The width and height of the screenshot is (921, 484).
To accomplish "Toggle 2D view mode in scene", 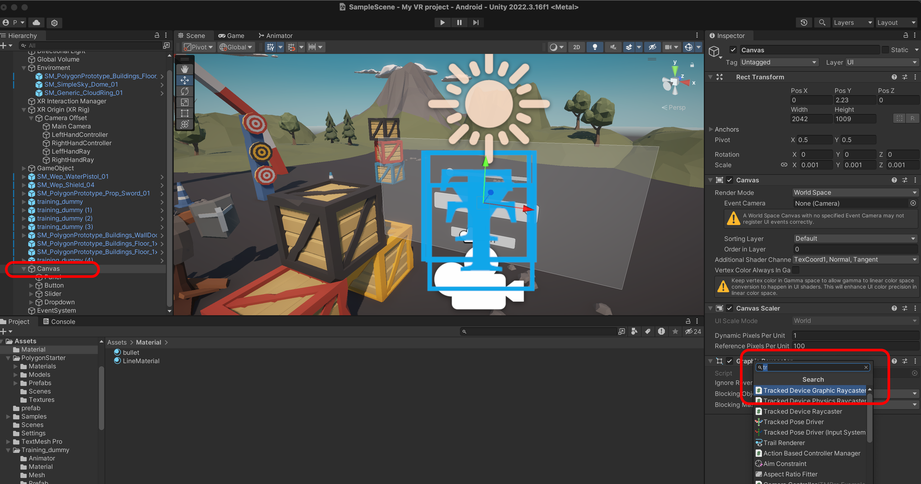I will point(576,47).
